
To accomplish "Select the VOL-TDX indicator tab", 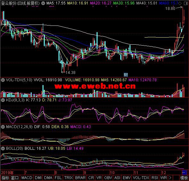I will pyautogui.click(x=141, y=178).
